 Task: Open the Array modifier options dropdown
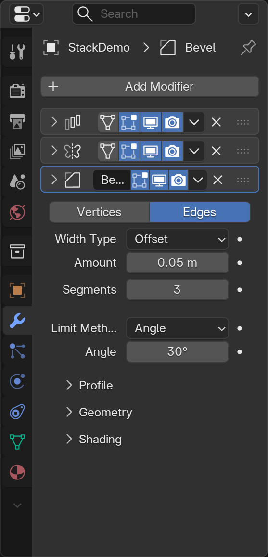tap(194, 122)
